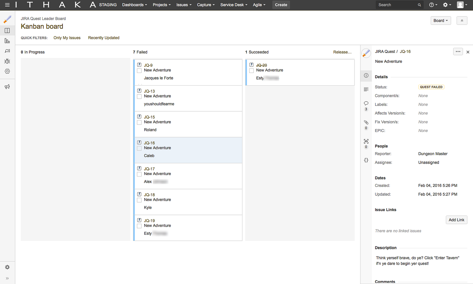473x284 pixels.
Task: Open the JQ-16 issue key link in panel
Action: click(x=405, y=51)
